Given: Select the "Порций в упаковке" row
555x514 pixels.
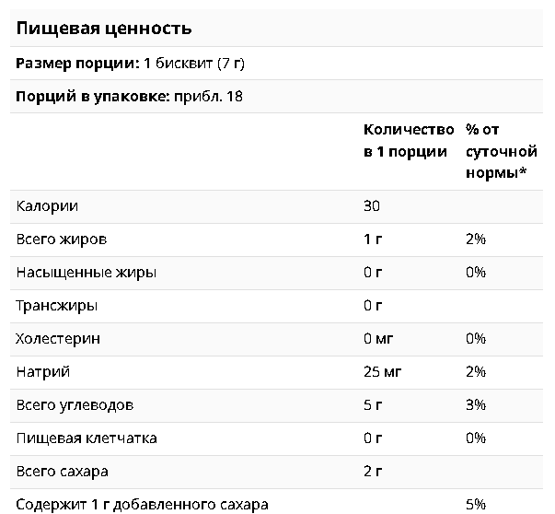Looking at the screenshot, I should 276,97.
